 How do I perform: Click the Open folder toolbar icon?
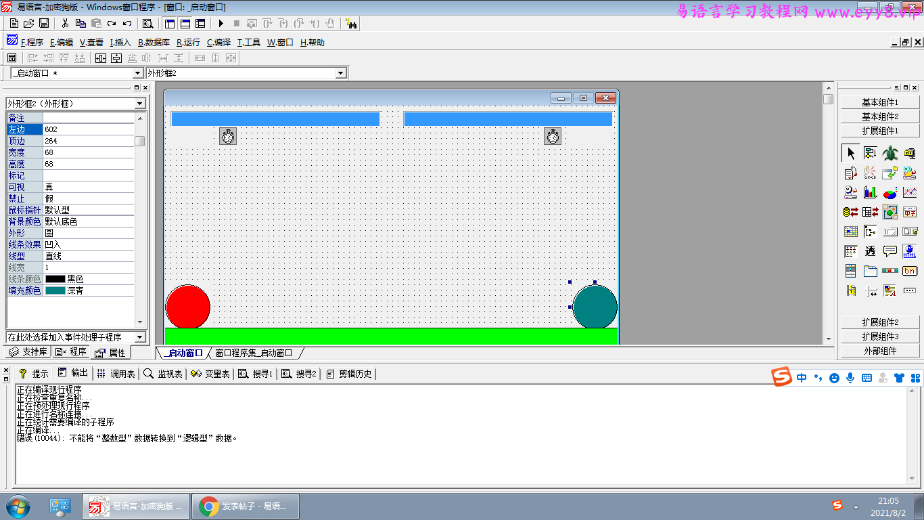tap(29, 24)
